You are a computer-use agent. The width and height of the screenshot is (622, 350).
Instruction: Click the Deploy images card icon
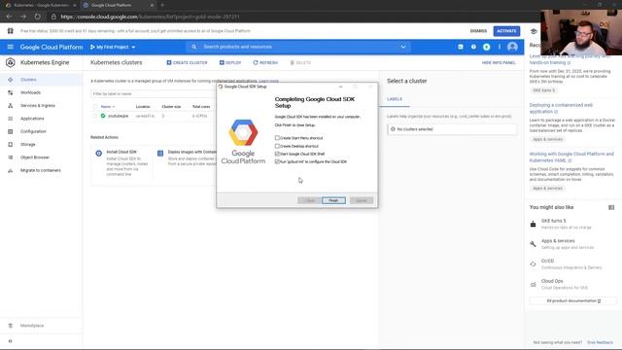point(160,154)
